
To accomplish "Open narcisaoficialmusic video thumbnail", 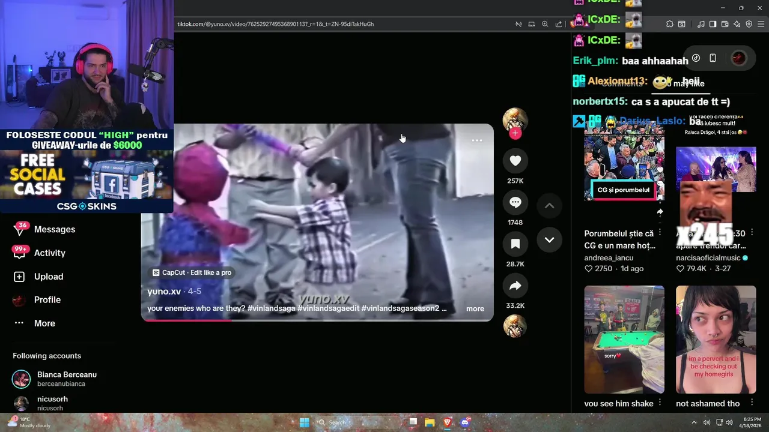I will point(716,170).
